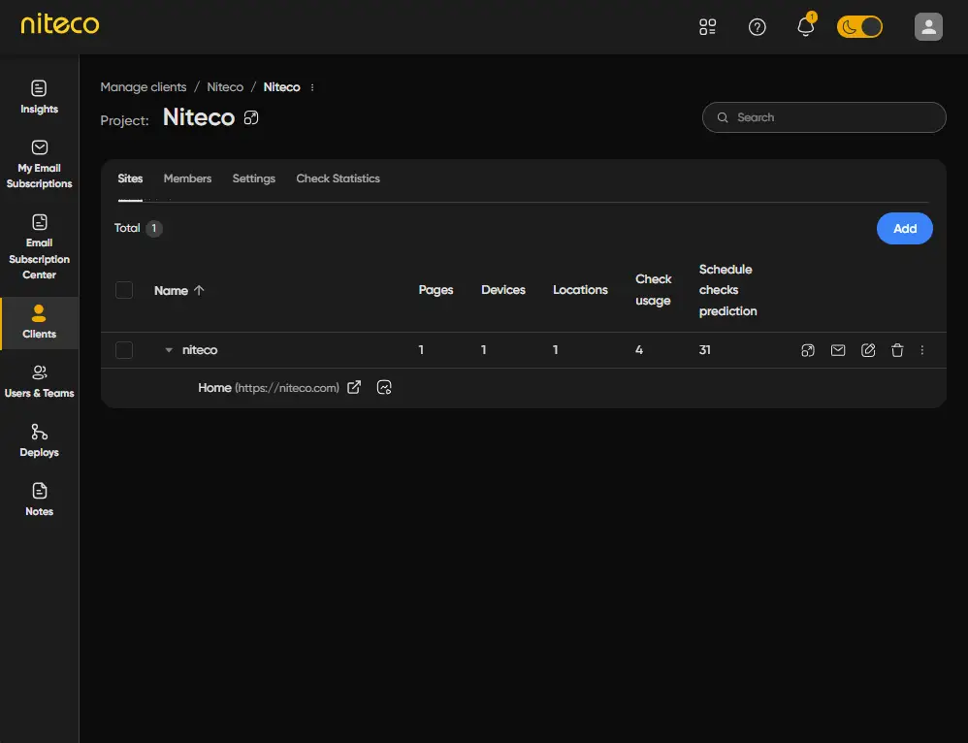Select Clients in sidebar
This screenshot has height=743, width=968.
click(x=39, y=322)
